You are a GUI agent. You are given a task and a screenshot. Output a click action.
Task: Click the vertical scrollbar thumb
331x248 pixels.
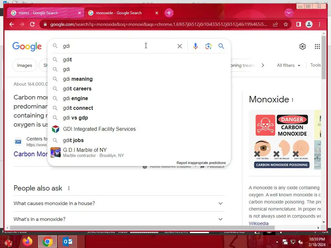[x=324, y=57]
